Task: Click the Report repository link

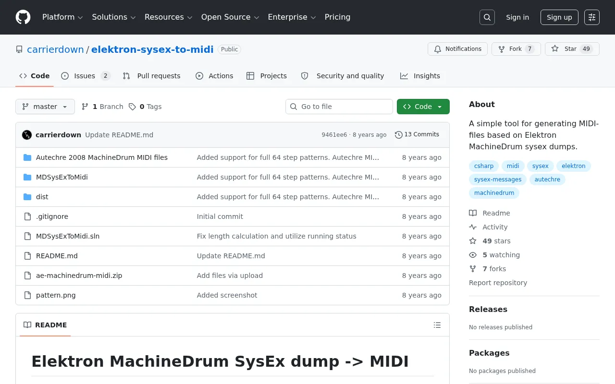Action: 498,283
